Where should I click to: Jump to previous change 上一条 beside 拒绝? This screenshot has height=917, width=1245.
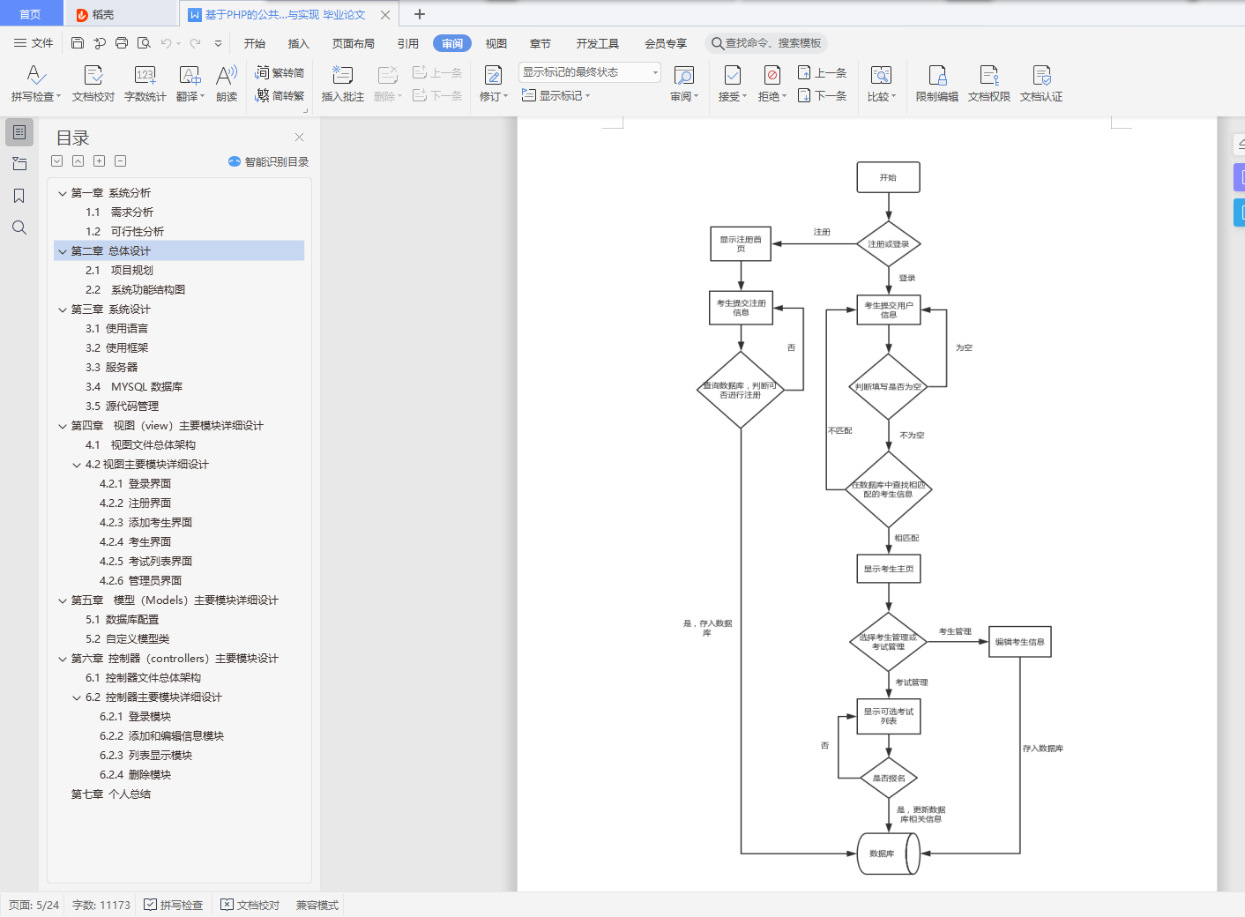[822, 73]
